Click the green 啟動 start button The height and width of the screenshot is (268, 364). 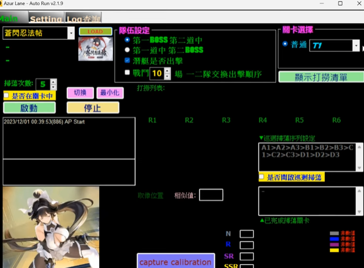click(x=29, y=108)
